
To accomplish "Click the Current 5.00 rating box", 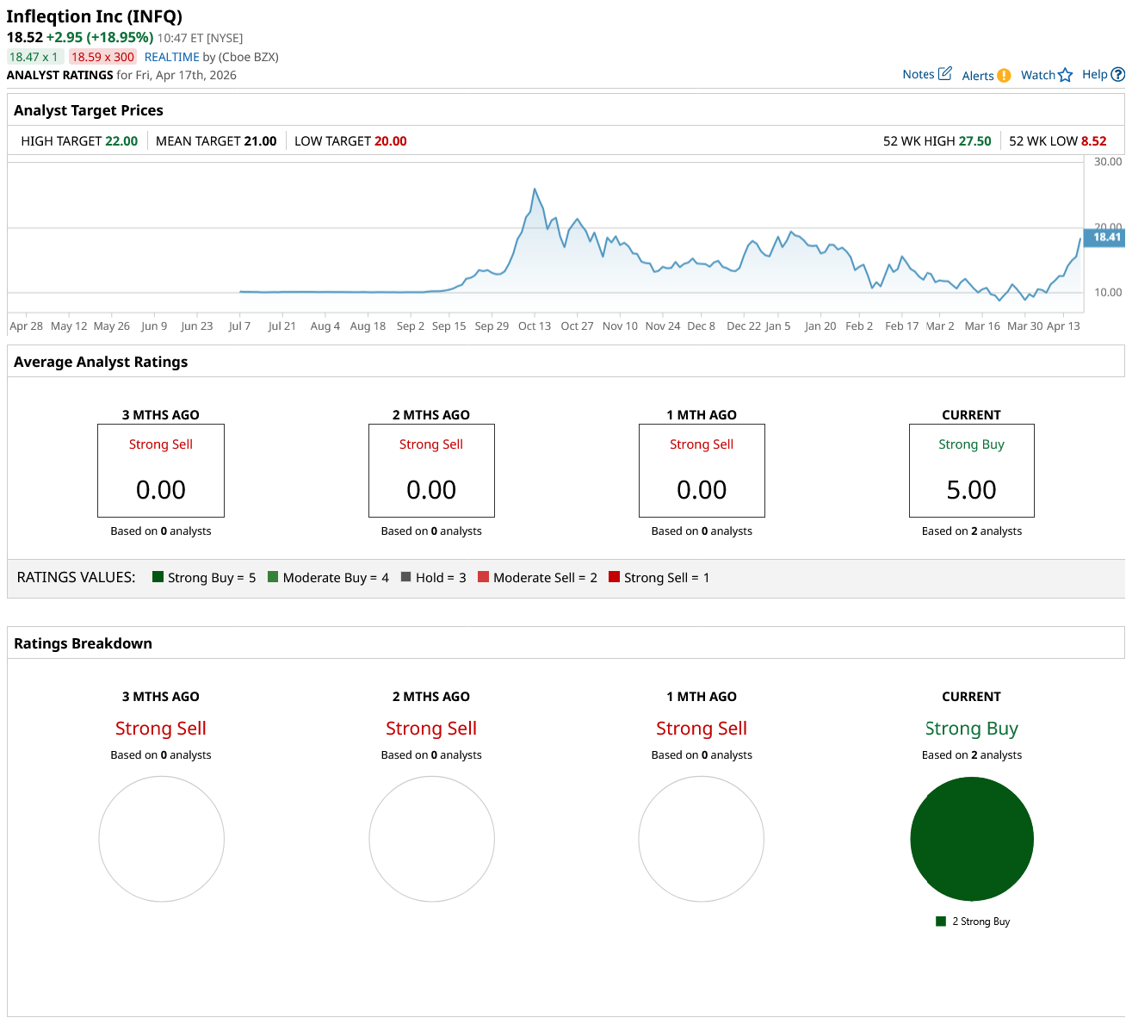I will click(x=971, y=470).
